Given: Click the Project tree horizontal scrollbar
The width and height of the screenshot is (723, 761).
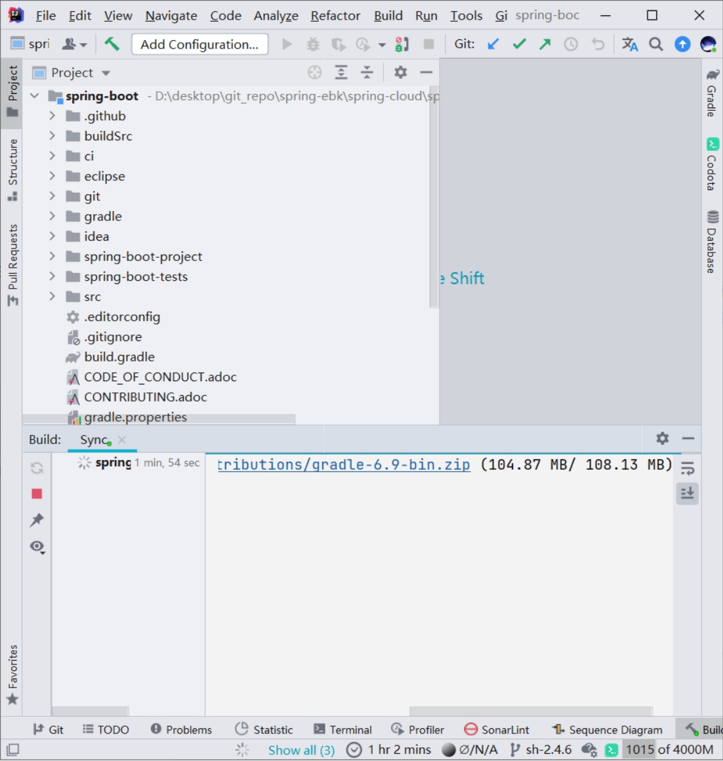Looking at the screenshot, I should [159, 419].
